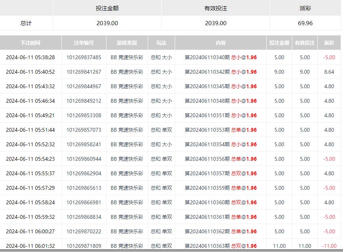Click the 注单编号 column header
Image resolution: width=343 pixels, height=252 pixels.
click(x=84, y=43)
